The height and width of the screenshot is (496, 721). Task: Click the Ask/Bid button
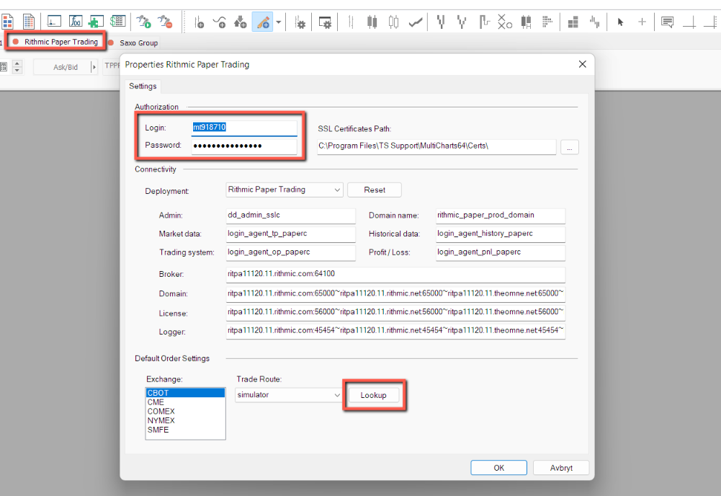click(65, 67)
